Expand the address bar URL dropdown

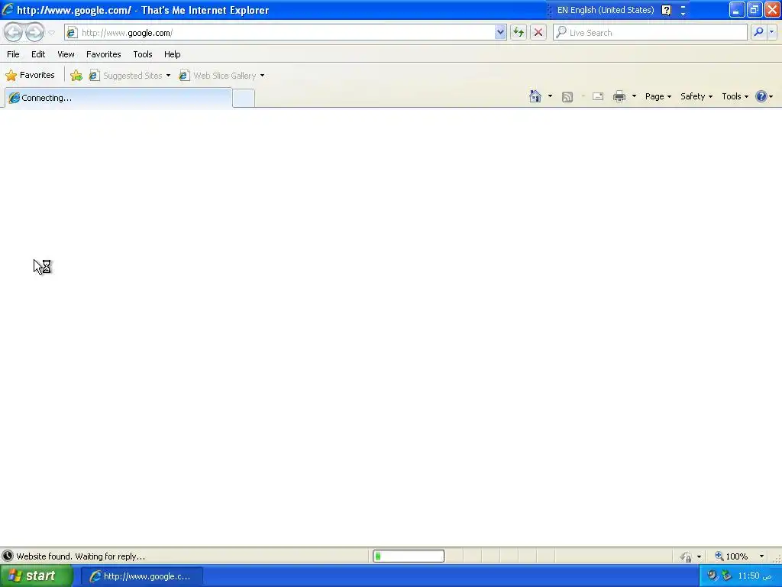coord(500,32)
